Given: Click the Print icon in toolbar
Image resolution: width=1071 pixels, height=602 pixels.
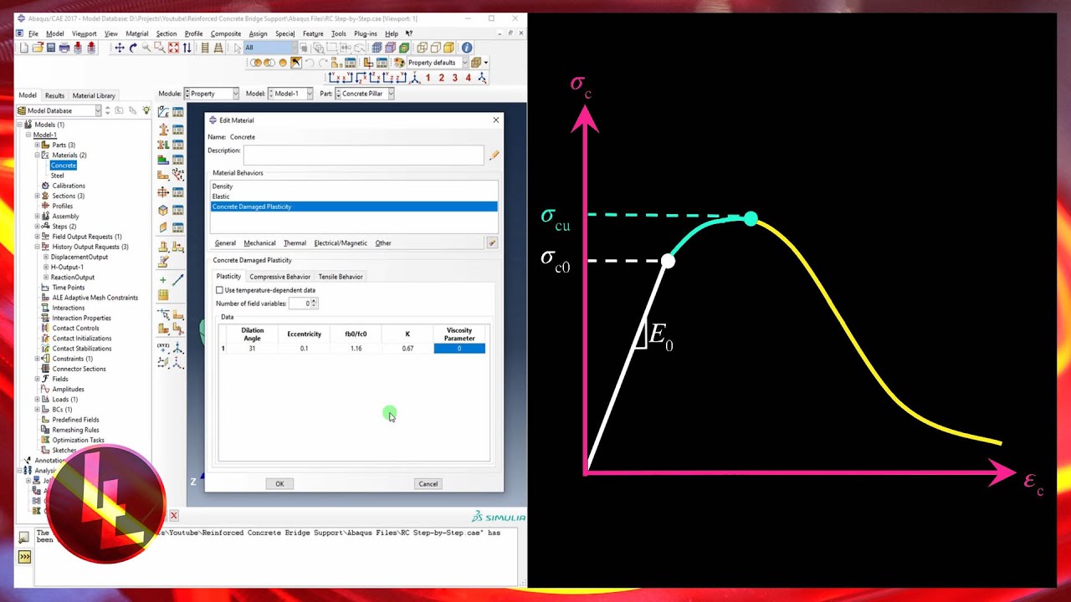Looking at the screenshot, I should point(64,48).
